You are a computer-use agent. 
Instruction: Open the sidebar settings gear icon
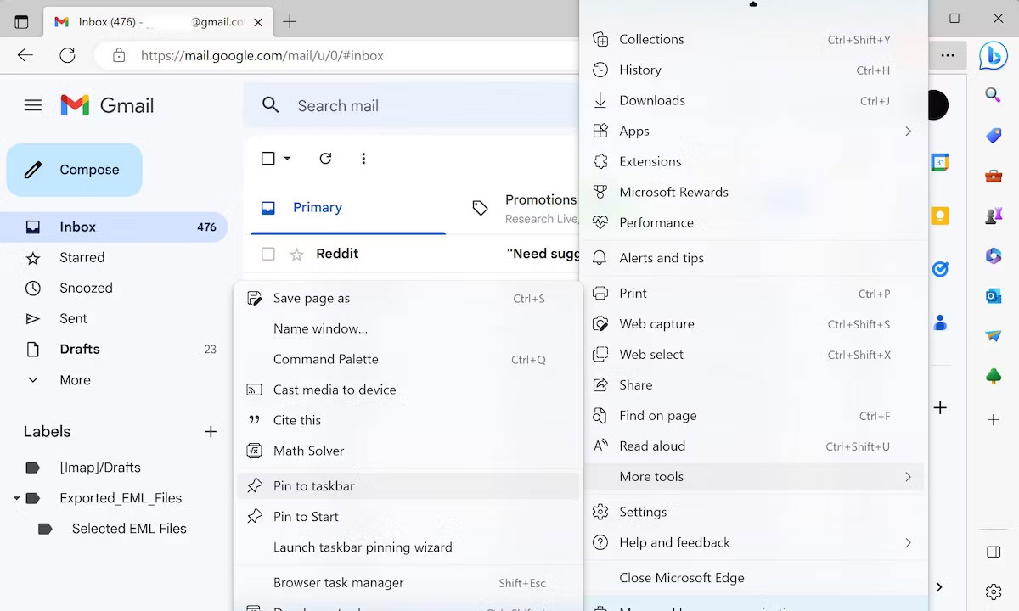[993, 591]
